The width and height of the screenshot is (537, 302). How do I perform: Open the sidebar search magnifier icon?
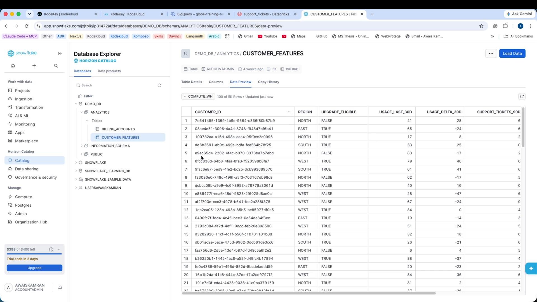(x=56, y=66)
